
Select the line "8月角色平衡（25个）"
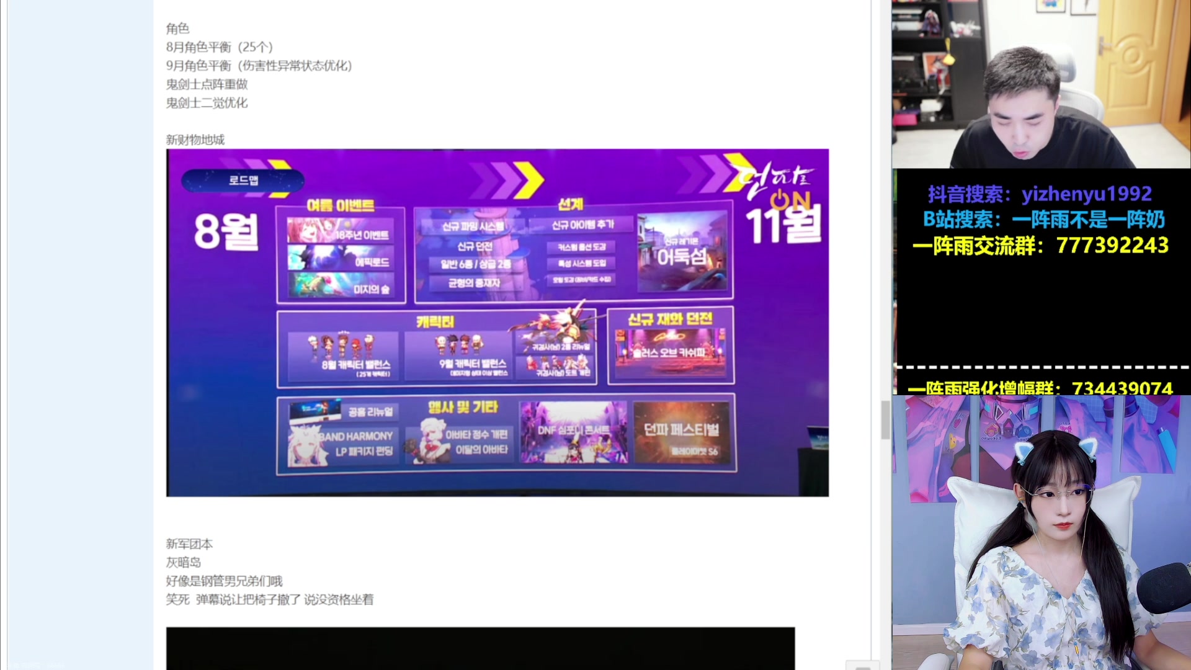[x=220, y=47]
